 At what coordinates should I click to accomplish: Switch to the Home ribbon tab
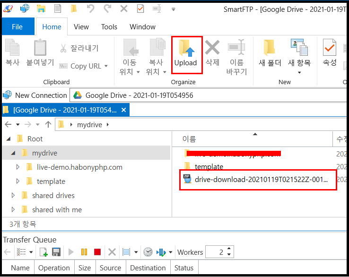[x=52, y=26]
